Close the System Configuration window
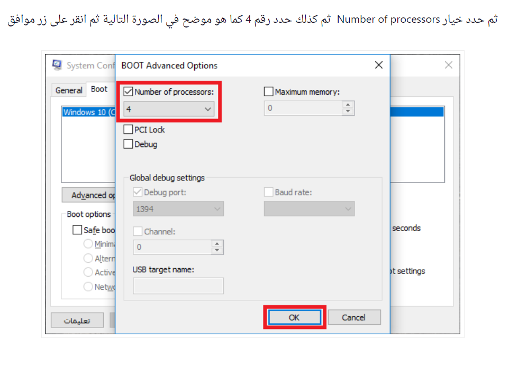The height and width of the screenshot is (366, 509). pos(448,65)
